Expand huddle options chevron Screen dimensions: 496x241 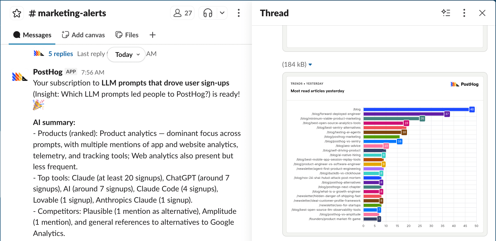pos(222,13)
